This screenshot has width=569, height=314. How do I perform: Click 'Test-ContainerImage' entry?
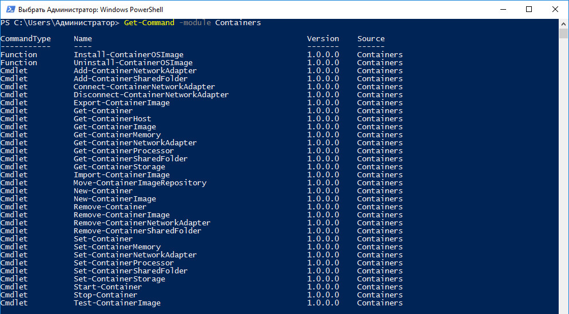click(x=117, y=303)
